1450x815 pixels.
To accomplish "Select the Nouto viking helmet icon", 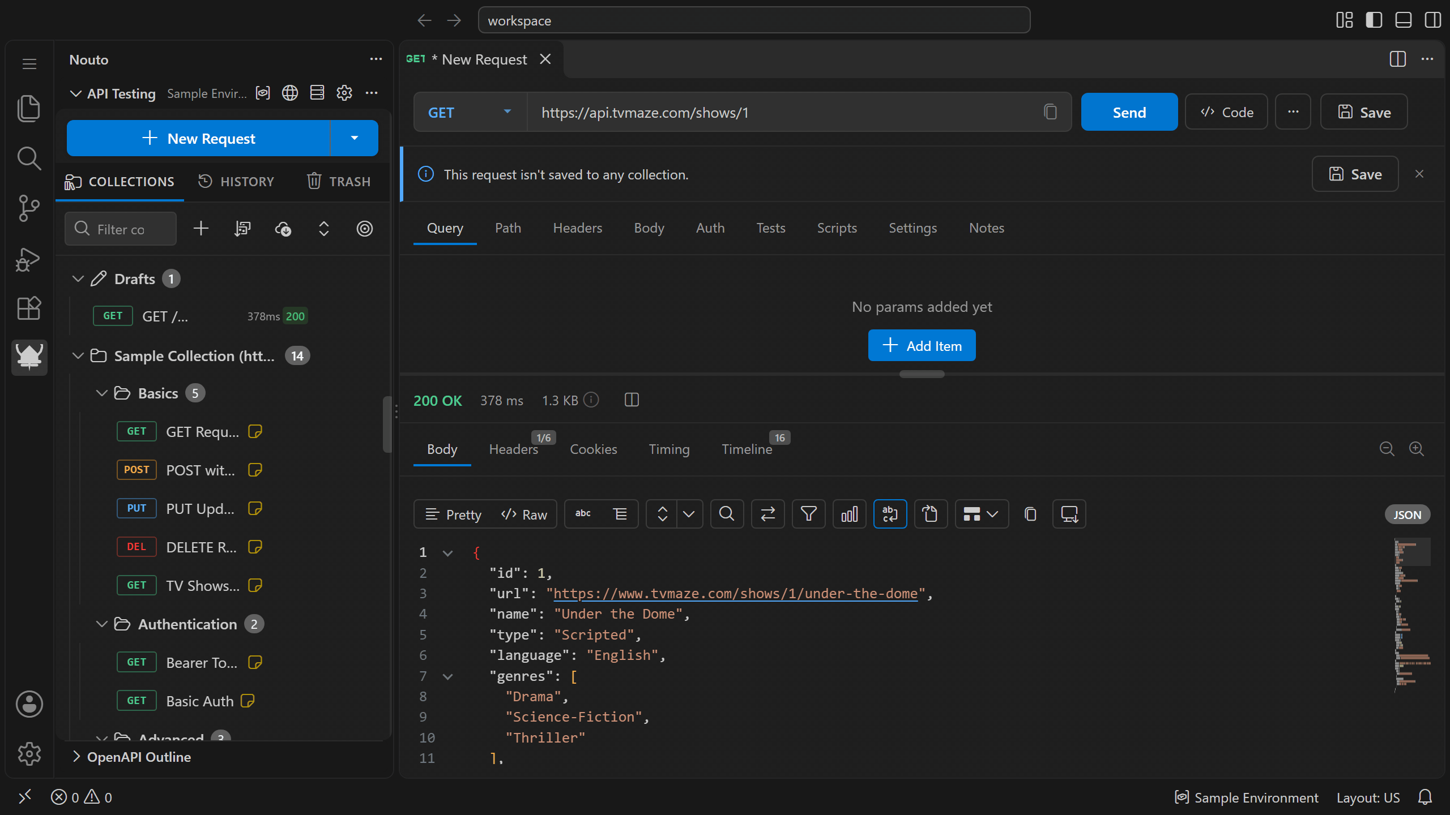I will pos(29,357).
